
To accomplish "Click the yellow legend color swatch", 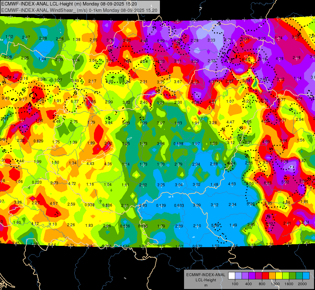I will [x=279, y=275].
